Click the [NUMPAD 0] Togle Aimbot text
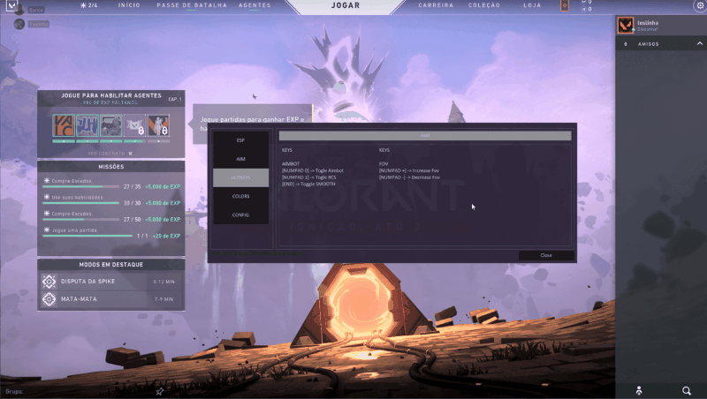This screenshot has height=399, width=707. point(313,170)
